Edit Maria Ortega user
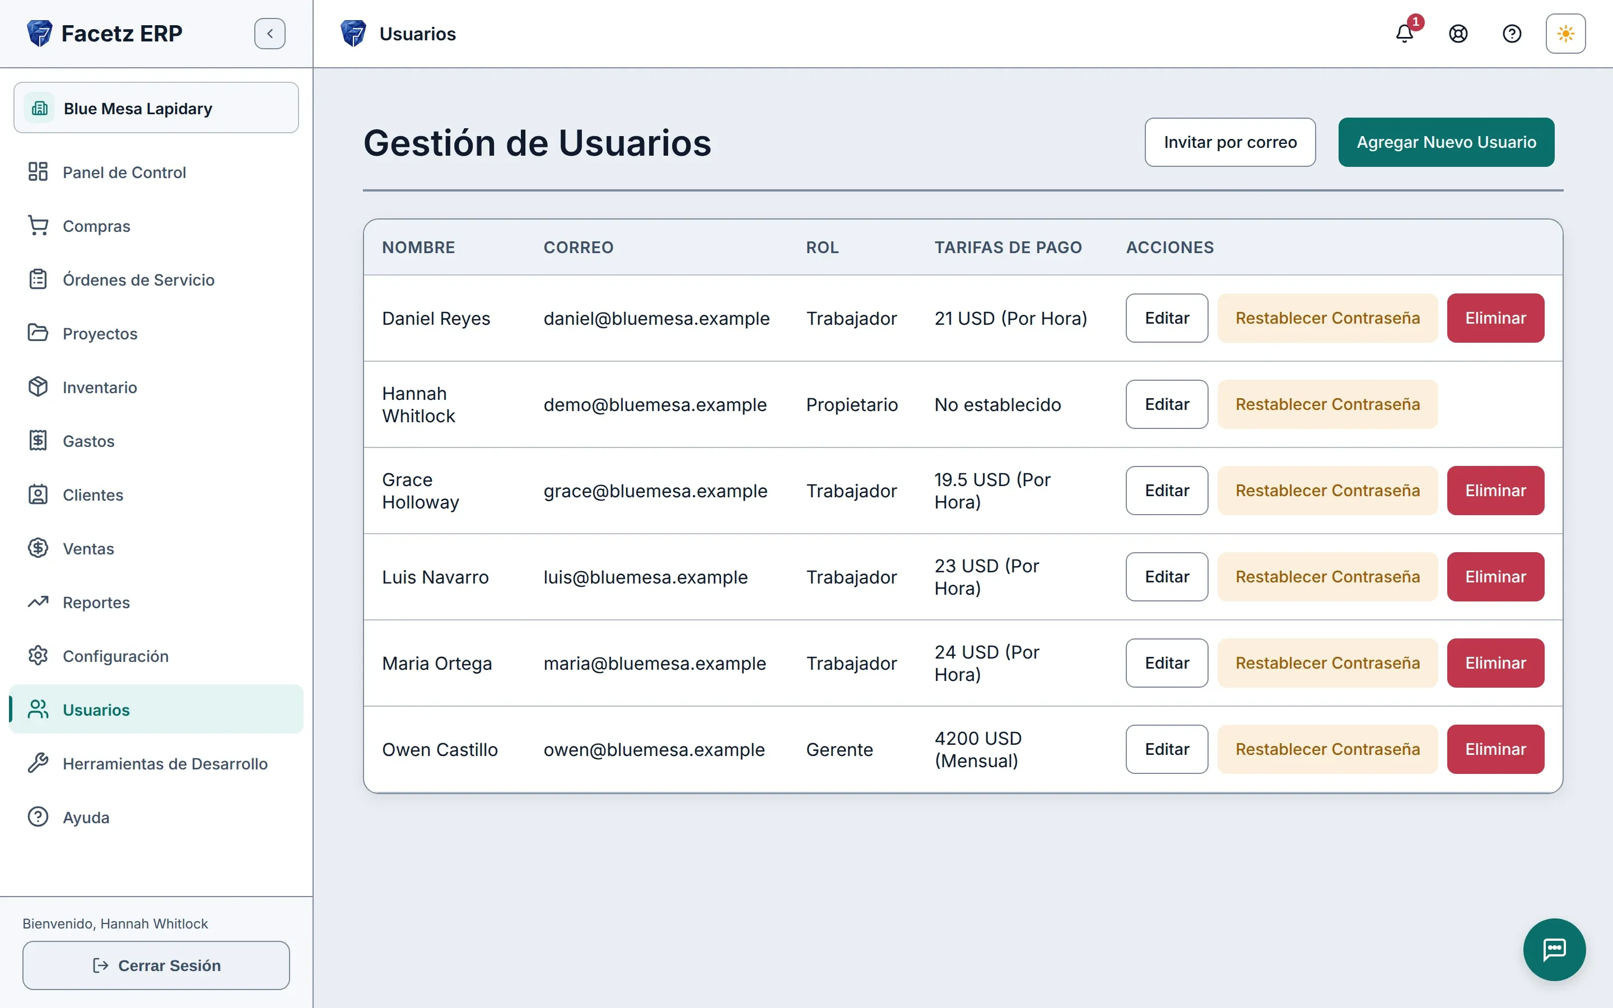This screenshot has width=1613, height=1008. click(1167, 662)
